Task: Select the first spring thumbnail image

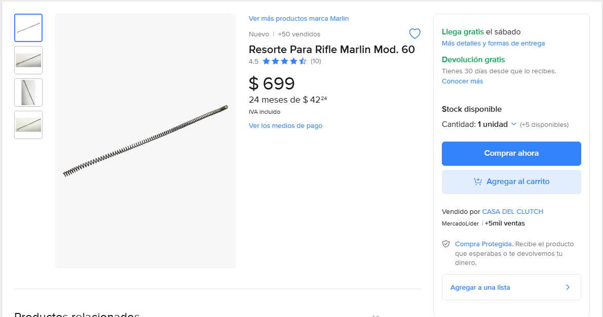Action: pos(28,28)
